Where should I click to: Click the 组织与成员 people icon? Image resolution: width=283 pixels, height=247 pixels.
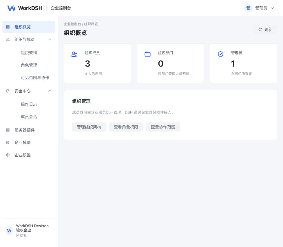[x=8, y=39]
